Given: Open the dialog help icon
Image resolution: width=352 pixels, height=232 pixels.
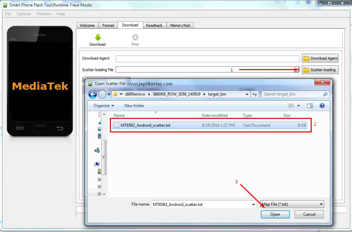Looking at the screenshot, I should point(322,106).
